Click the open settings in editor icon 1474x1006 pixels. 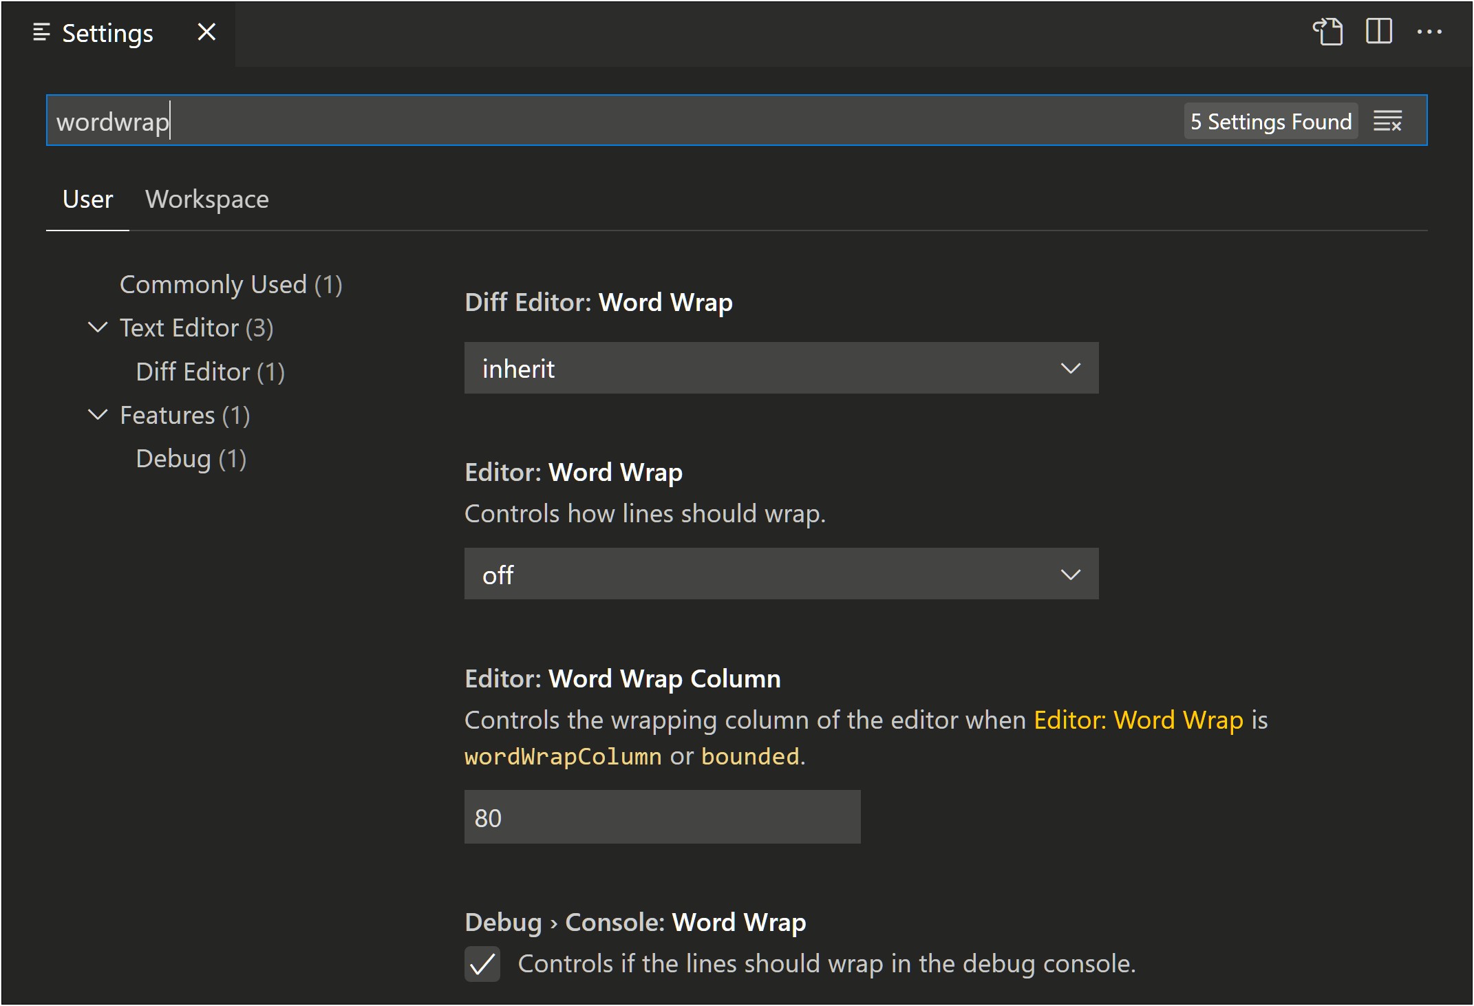1327,32
